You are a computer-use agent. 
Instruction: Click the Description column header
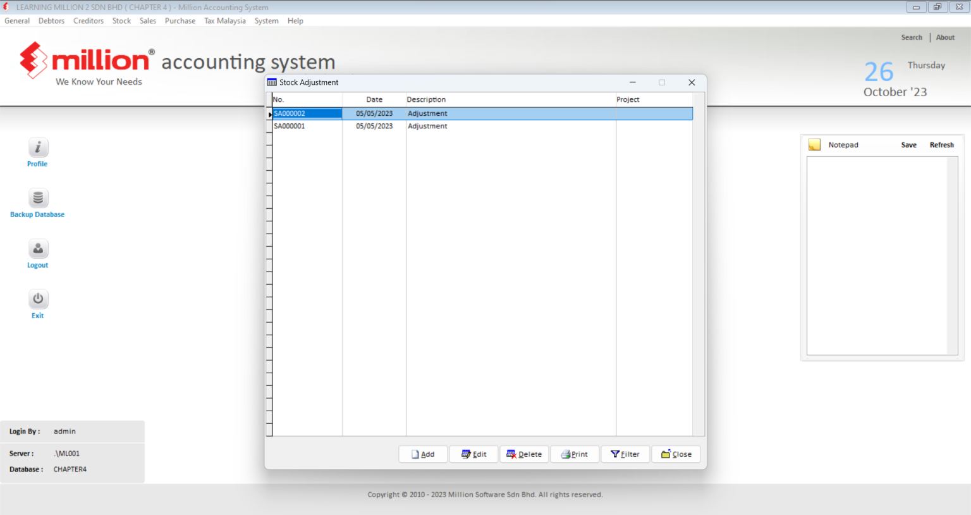point(511,99)
